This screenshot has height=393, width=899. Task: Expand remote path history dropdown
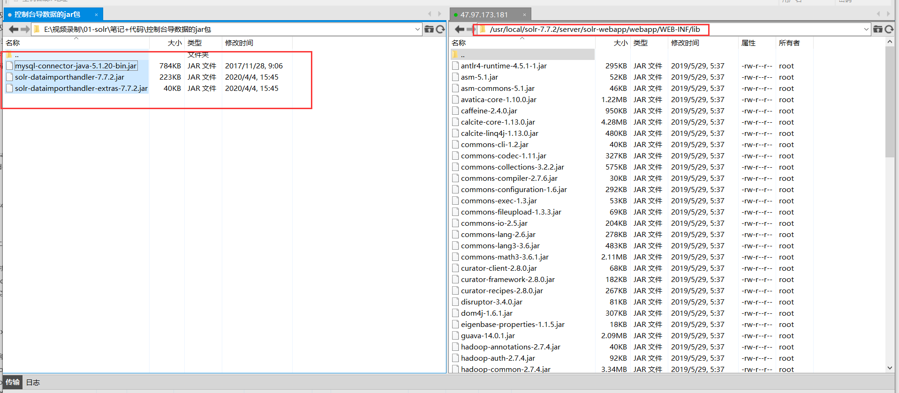[866, 30]
